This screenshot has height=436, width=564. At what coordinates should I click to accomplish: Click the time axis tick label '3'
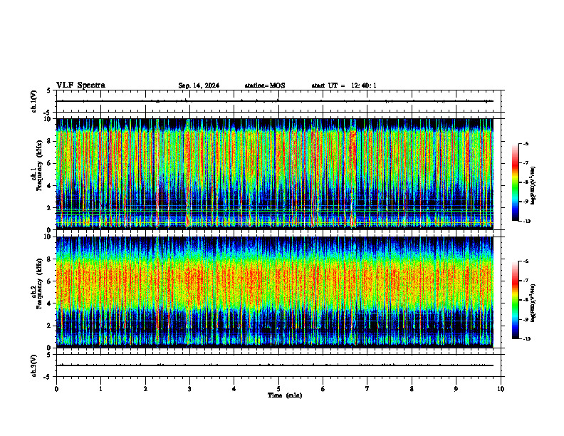coord(189,389)
